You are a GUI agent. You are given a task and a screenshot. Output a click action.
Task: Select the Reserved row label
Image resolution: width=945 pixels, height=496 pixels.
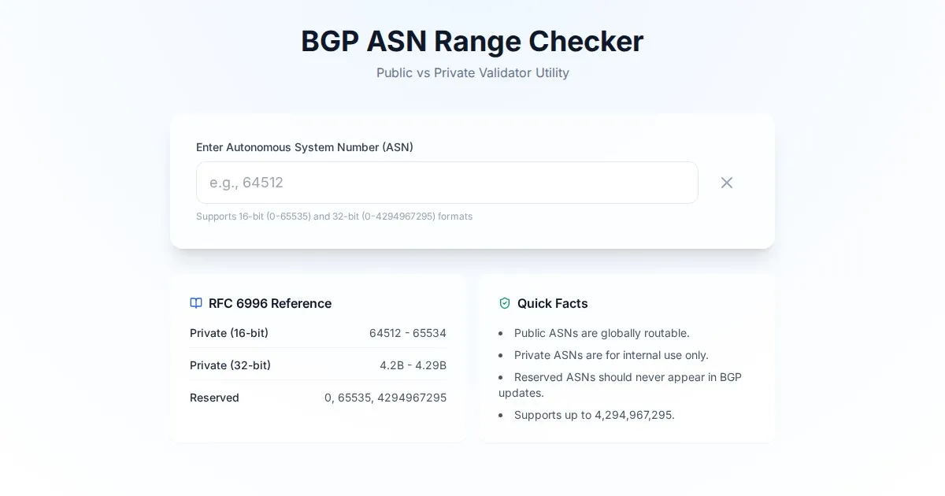click(214, 398)
